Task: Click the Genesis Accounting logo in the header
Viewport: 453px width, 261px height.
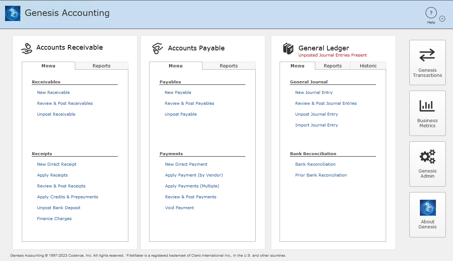Action: click(13, 13)
